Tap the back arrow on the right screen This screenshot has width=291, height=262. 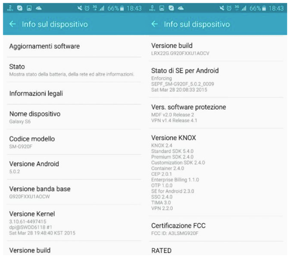point(154,24)
